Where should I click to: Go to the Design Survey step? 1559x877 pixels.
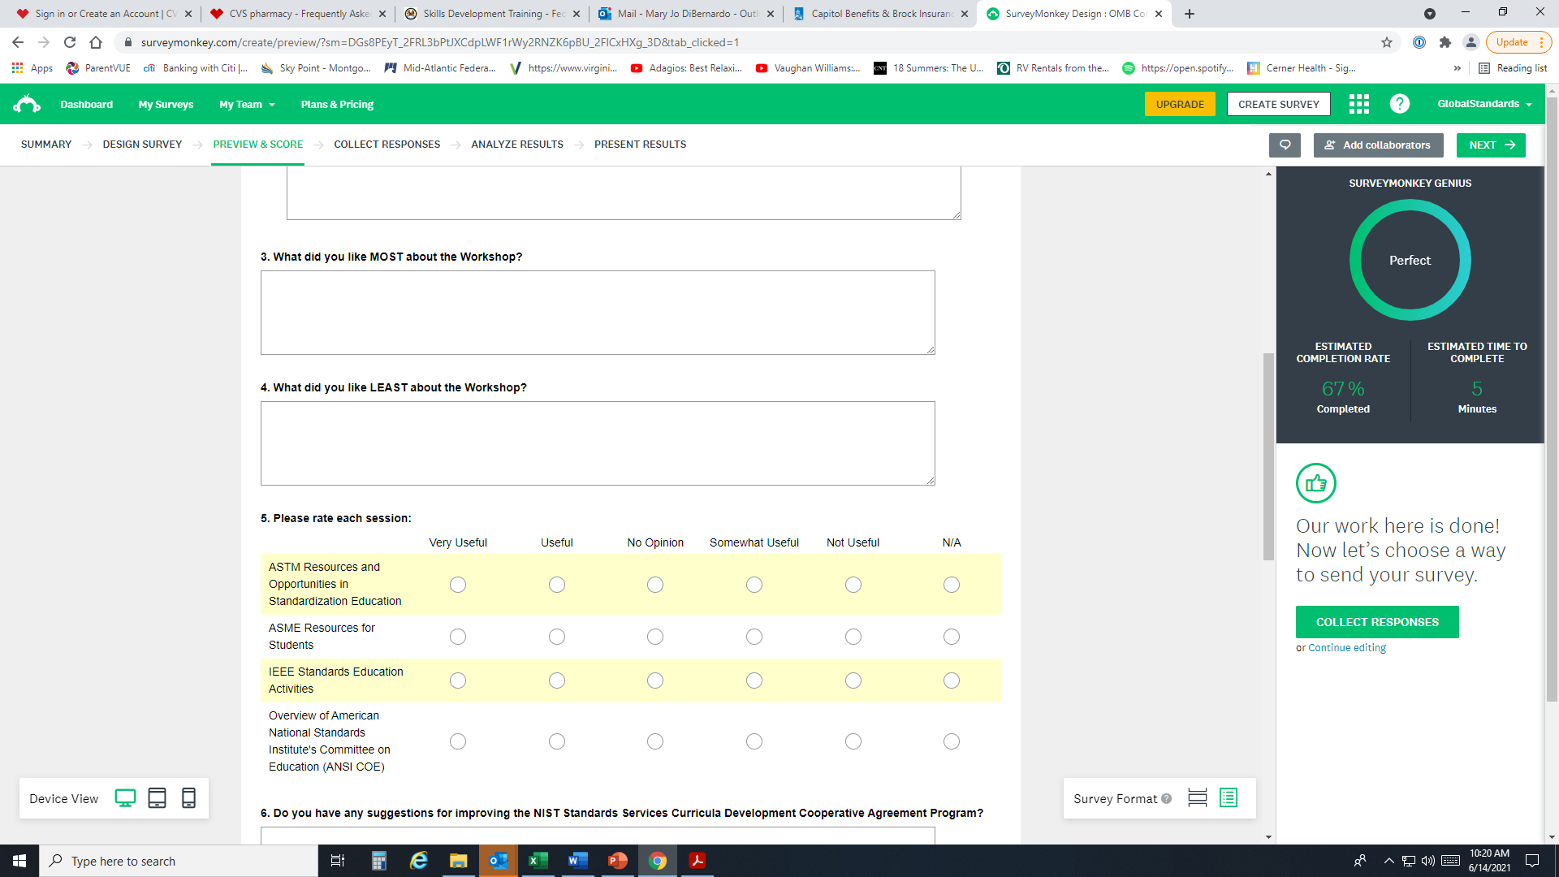tap(142, 145)
